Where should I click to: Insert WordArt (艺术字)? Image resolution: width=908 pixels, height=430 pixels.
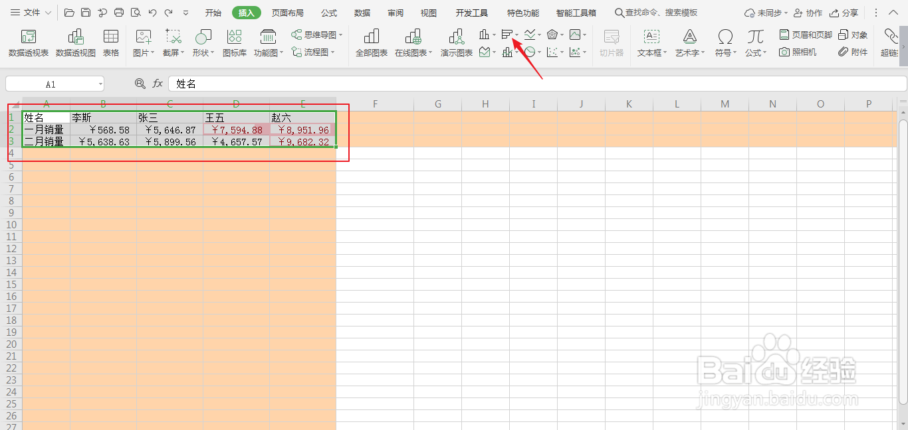pyautogui.click(x=690, y=42)
